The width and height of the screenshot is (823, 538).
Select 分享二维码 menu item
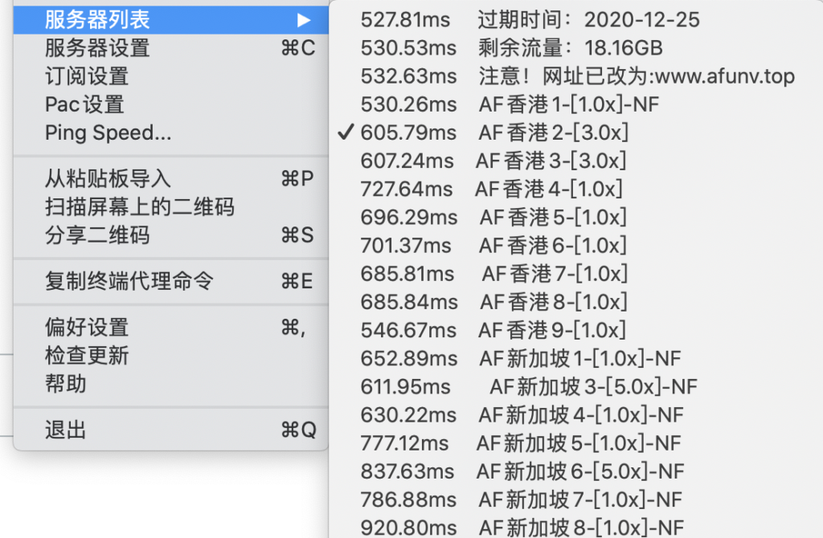(x=171, y=235)
